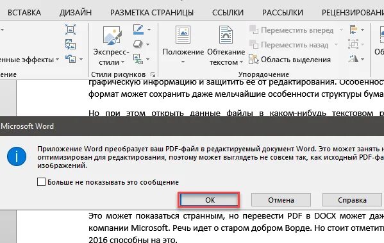Viewport: 384px width, 243px height.
Task: Click the Положение icon
Action: (183, 35)
